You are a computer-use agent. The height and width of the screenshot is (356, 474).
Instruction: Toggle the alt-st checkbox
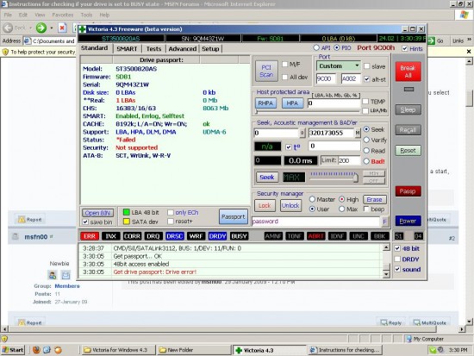pos(366,79)
